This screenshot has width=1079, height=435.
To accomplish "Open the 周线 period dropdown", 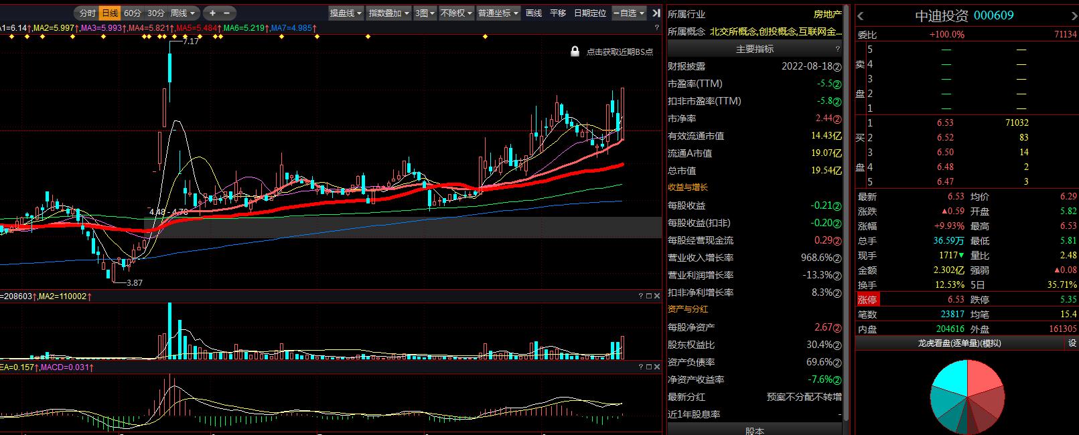I will tap(183, 13).
